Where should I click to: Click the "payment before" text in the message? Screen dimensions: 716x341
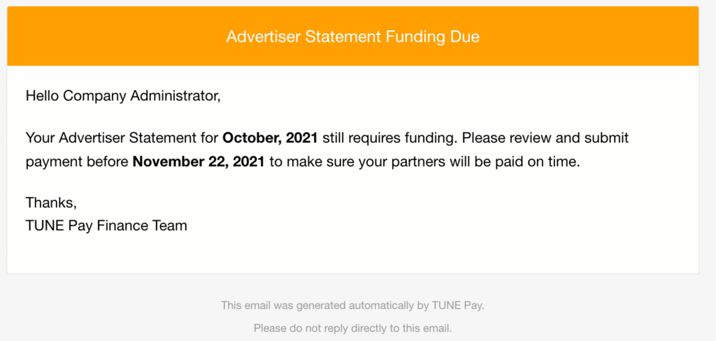pyautogui.click(x=77, y=162)
